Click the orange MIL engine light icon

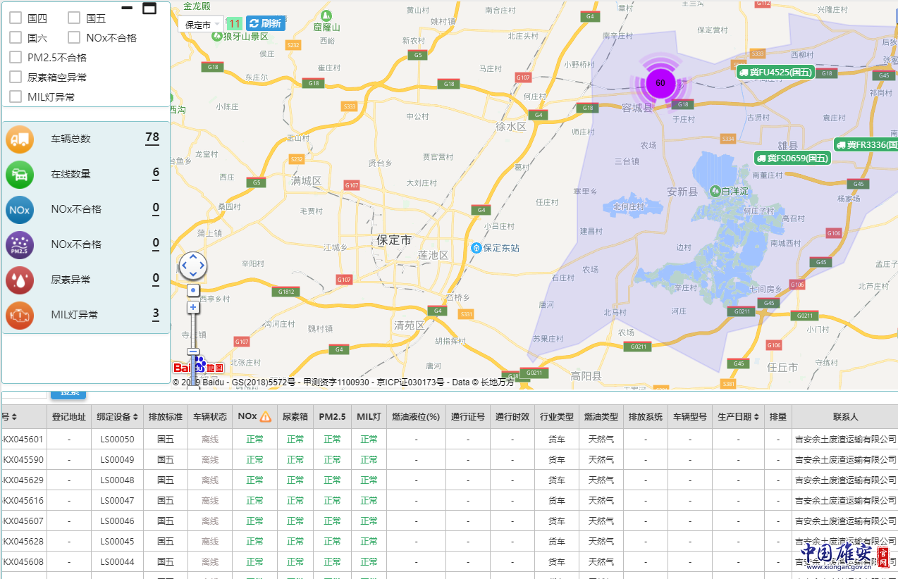coord(20,315)
